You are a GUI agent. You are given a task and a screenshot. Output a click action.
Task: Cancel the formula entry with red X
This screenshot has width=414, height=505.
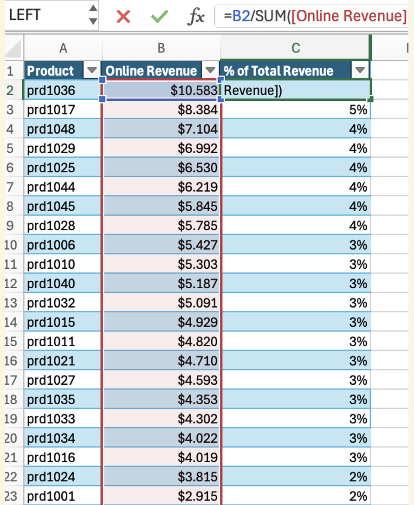click(123, 16)
